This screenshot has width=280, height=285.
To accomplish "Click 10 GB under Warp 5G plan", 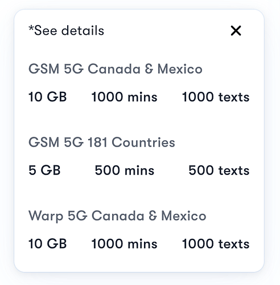I will coord(47,244).
